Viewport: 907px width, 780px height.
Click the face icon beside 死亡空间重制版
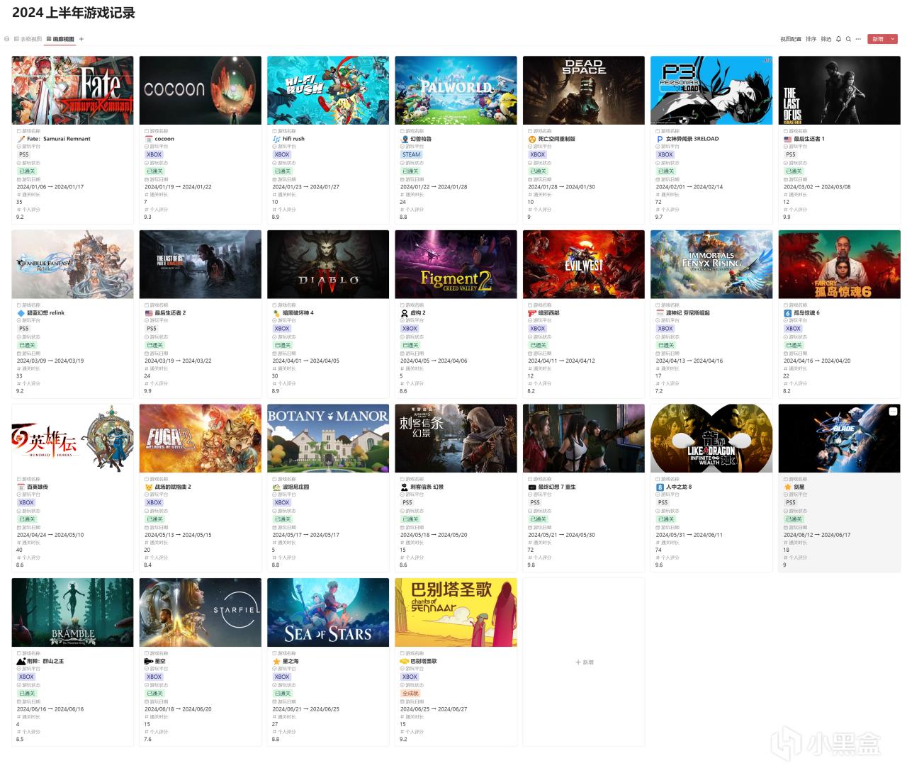tap(532, 139)
